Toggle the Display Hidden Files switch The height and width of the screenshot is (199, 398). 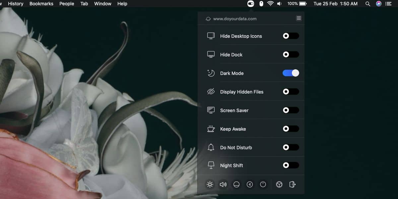[x=291, y=92]
